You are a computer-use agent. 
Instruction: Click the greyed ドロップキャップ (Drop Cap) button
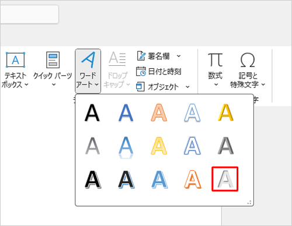click(117, 70)
